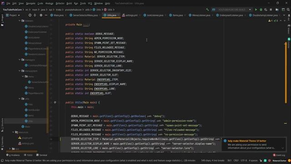Click the gutter icon beside Utils constructor
Image resolution: width=291 pixels, height=164 pixels.
55,102
